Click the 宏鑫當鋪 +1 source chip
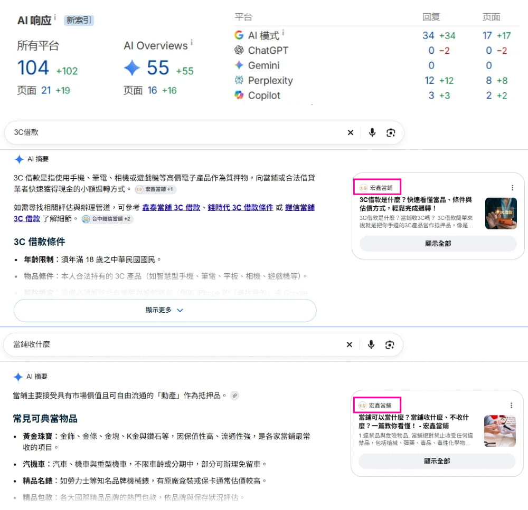 (156, 189)
